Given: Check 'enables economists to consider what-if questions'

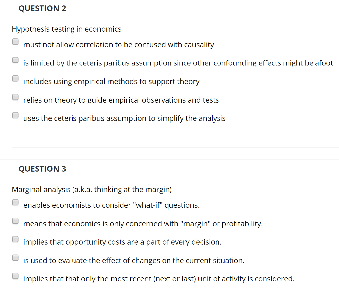Looking at the screenshot, I should [15, 202].
